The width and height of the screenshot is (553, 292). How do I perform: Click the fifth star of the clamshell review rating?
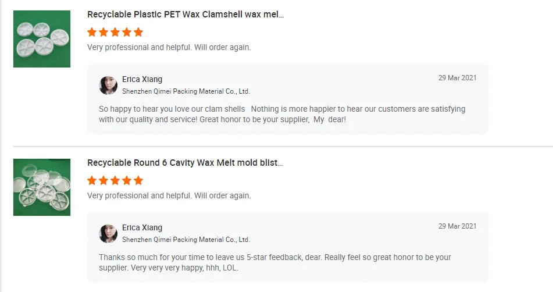pos(138,32)
